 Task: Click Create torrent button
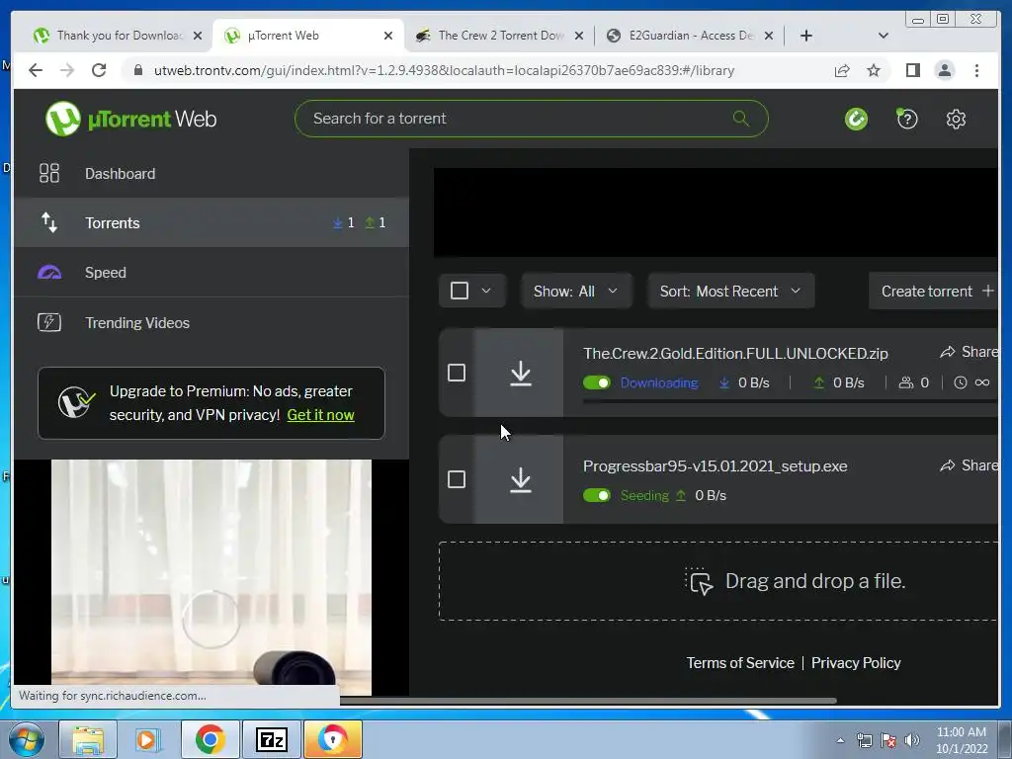(933, 292)
